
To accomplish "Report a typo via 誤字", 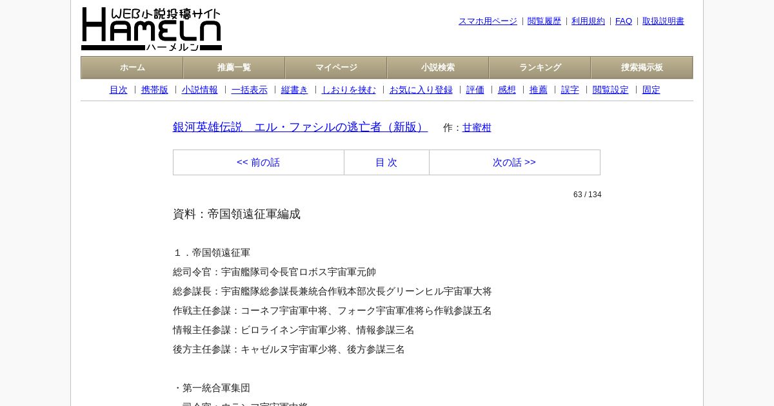I will tap(570, 90).
